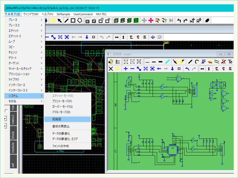Click the Te text tool in schematic toolbar
Screen dimensions: 238x178
230,62
